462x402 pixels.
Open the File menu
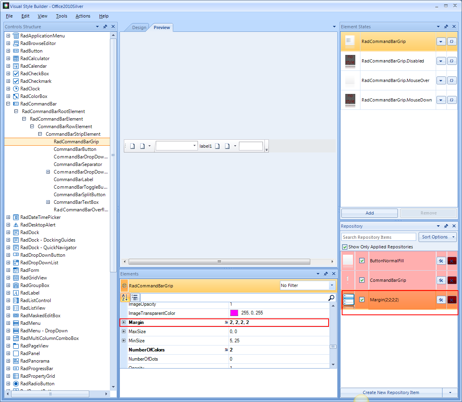10,16
